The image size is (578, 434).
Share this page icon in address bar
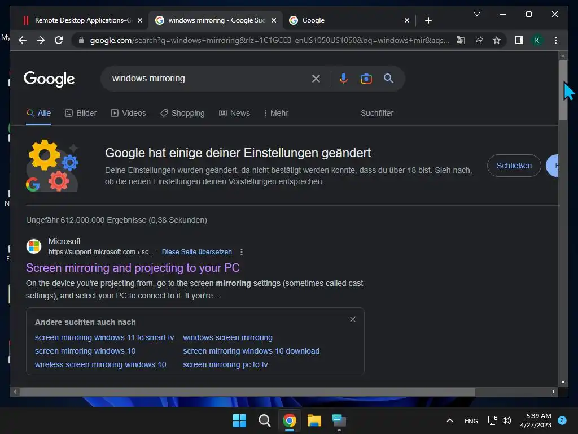[479, 40]
